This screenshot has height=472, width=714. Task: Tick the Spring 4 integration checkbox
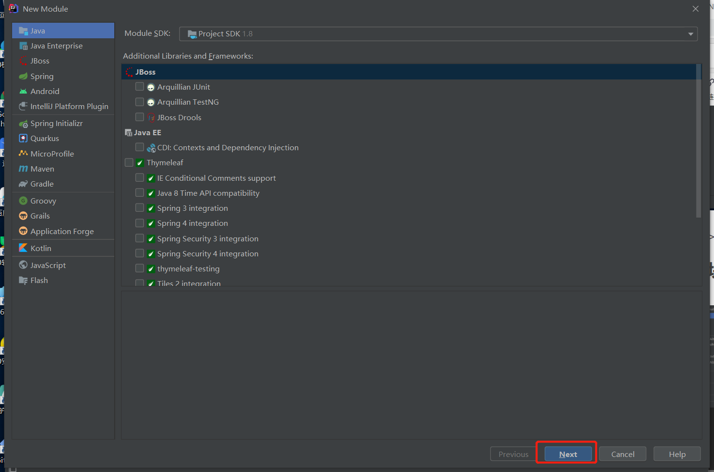139,223
